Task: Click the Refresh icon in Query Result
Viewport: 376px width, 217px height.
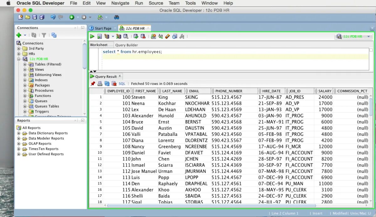Action: [x=107, y=84]
